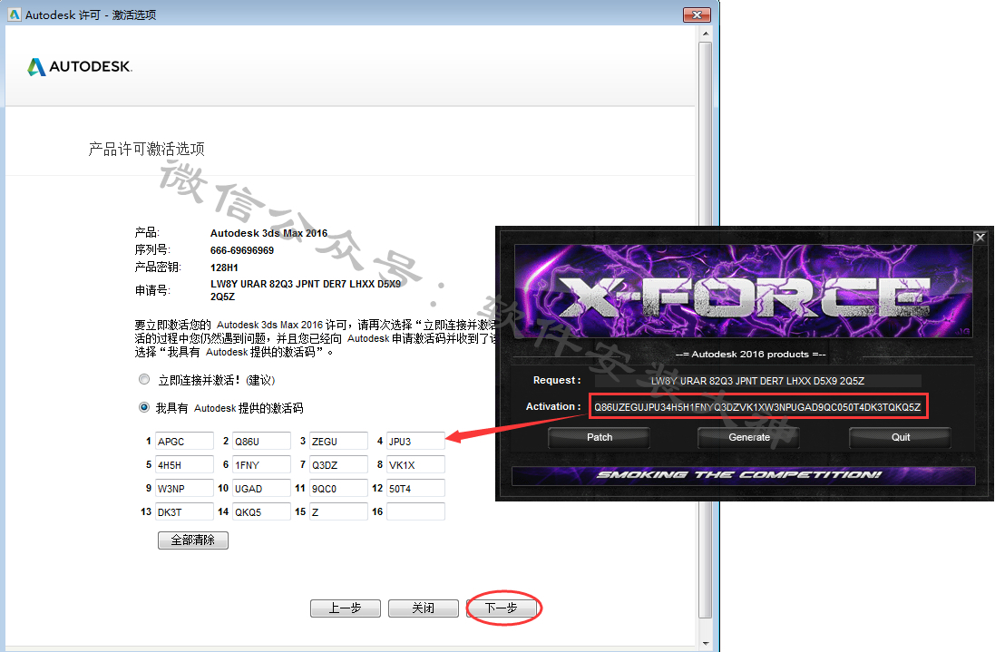Click the 关闭 close button at bottom

[x=424, y=608]
